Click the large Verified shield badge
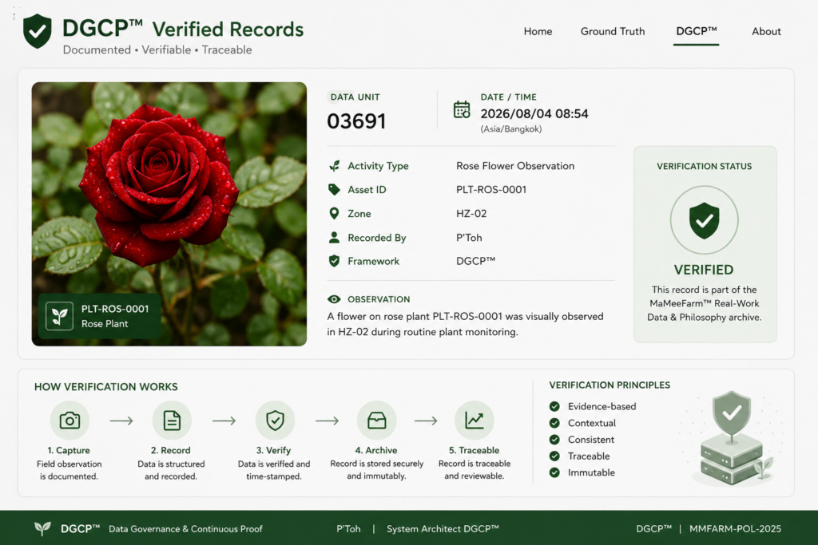The width and height of the screenshot is (818, 545). coord(705,220)
